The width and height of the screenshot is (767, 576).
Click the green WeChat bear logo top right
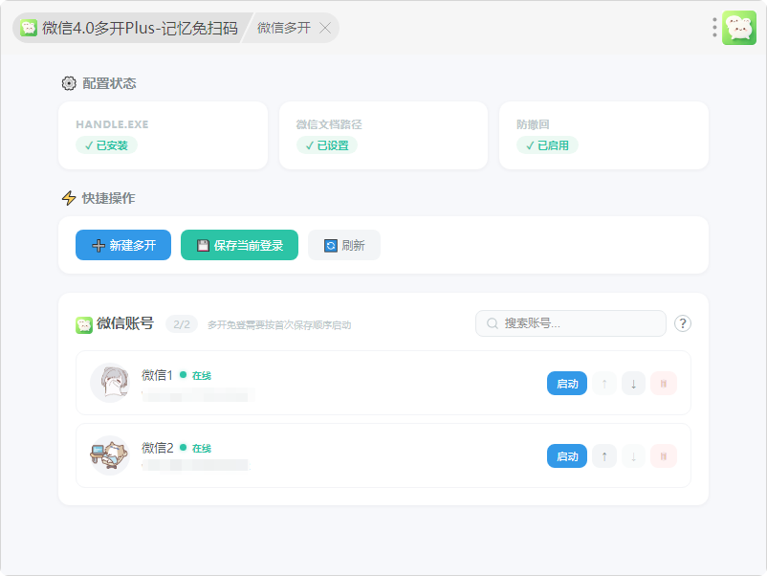pyautogui.click(x=739, y=28)
